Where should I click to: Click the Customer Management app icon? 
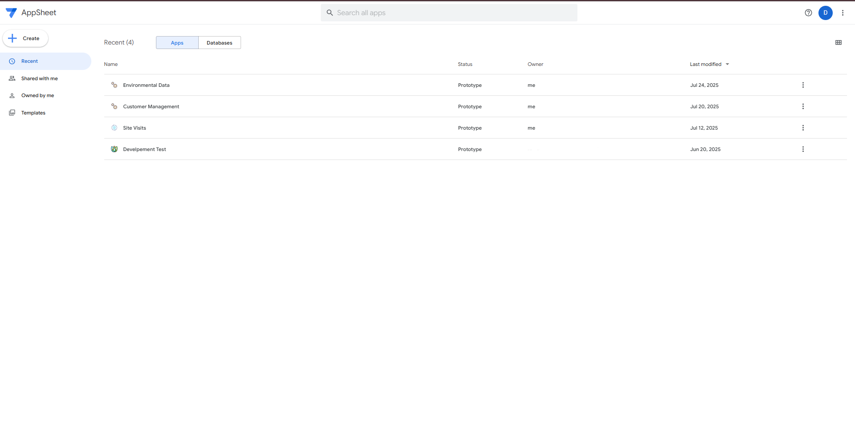pyautogui.click(x=114, y=106)
